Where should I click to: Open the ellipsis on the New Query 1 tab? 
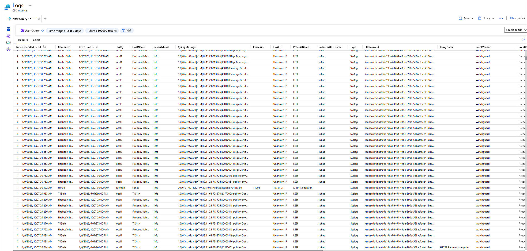[x=35, y=19]
